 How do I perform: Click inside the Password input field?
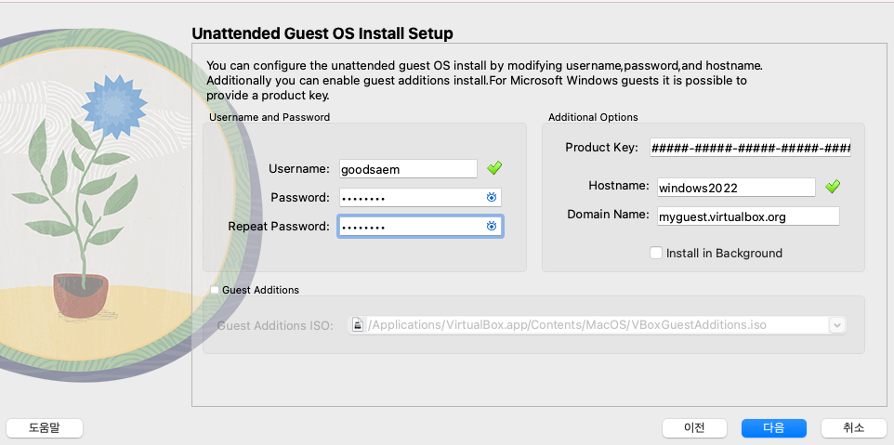coord(420,197)
